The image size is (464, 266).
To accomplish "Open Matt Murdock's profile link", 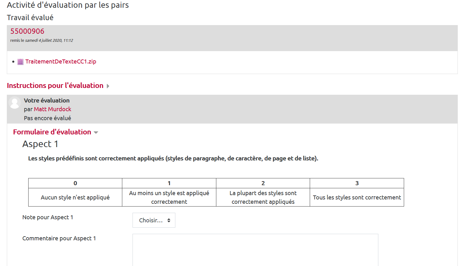I will [x=52, y=109].
